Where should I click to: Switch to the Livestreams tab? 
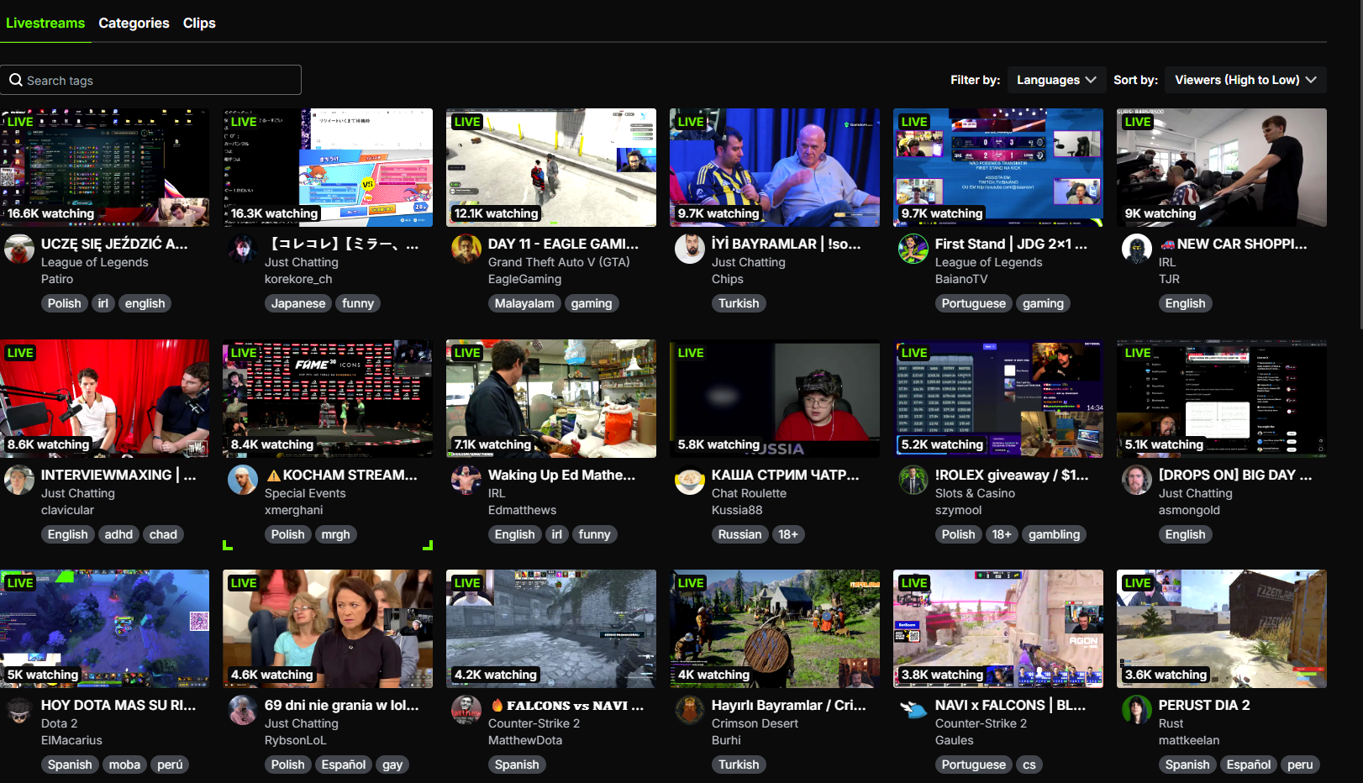[x=45, y=23]
